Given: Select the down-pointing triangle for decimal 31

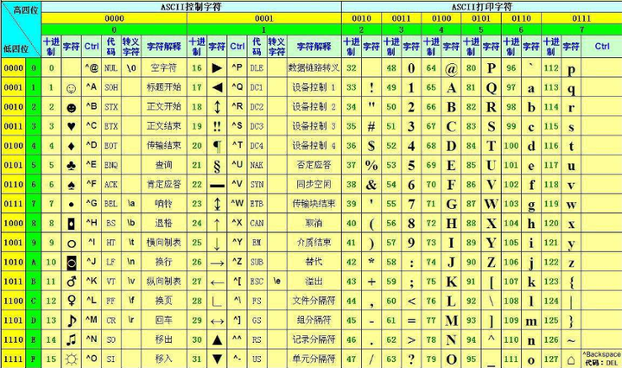Looking at the screenshot, I should coord(217,359).
